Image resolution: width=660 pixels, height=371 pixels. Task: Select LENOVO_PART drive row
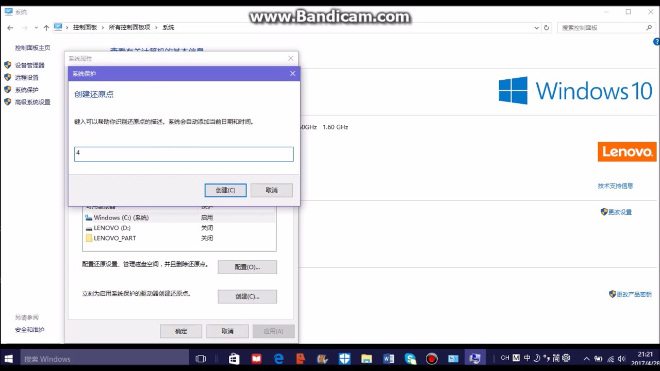pyautogui.click(x=179, y=238)
